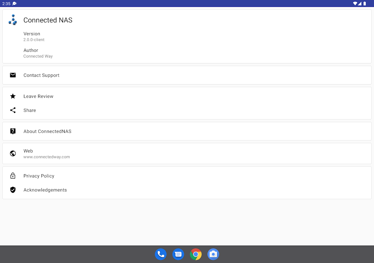Image resolution: width=374 pixels, height=263 pixels.
Task: Open the Privacy Policy
Action: click(x=187, y=176)
